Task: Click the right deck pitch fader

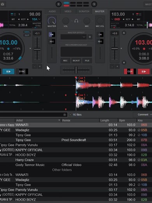Action: tap(115, 49)
